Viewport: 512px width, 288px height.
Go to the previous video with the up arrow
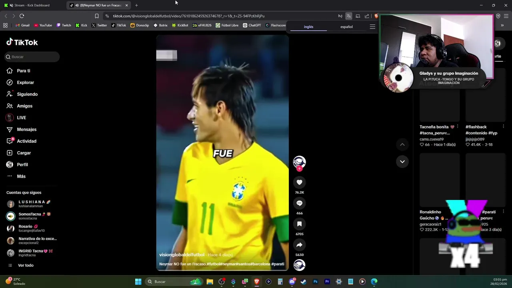(x=402, y=144)
